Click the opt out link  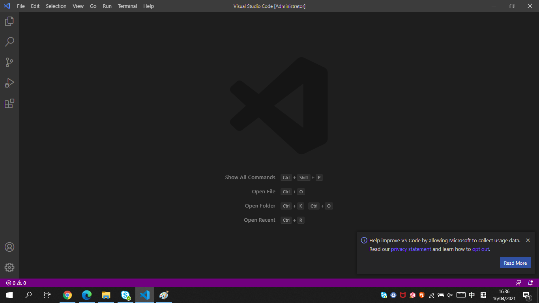pyautogui.click(x=480, y=249)
